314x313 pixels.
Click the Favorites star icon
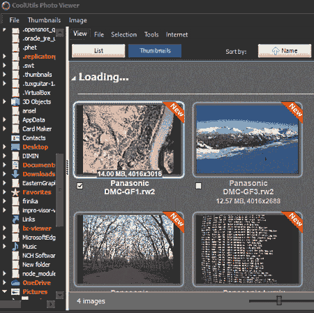(x=15, y=192)
